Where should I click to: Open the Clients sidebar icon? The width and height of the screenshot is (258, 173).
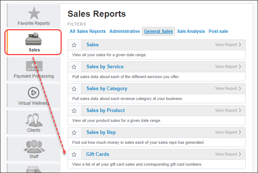pos(34,119)
